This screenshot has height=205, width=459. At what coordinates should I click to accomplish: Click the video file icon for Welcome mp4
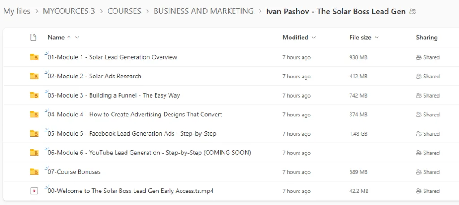click(x=34, y=191)
